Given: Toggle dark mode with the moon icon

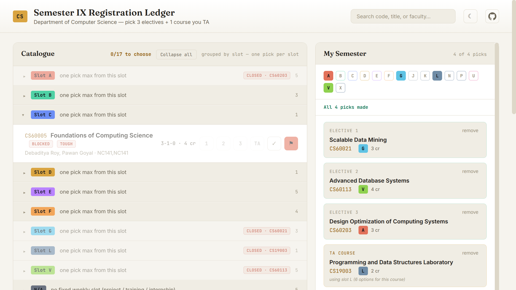Looking at the screenshot, I should [x=470, y=16].
